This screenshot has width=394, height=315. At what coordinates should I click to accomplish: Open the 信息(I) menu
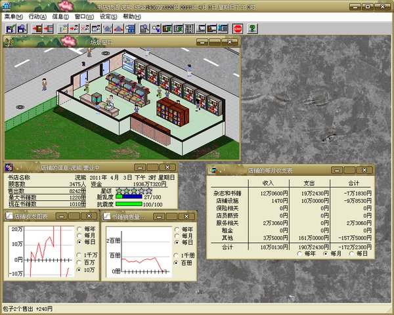tap(60, 17)
